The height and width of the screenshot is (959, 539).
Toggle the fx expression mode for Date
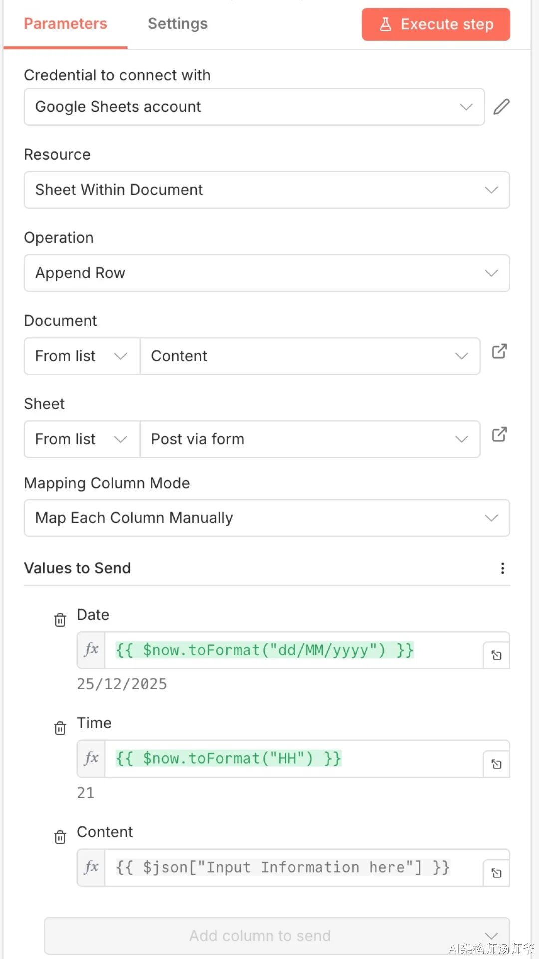tap(91, 650)
